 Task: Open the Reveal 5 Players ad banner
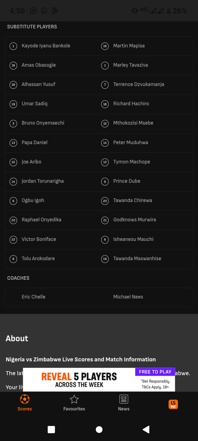tap(79, 380)
